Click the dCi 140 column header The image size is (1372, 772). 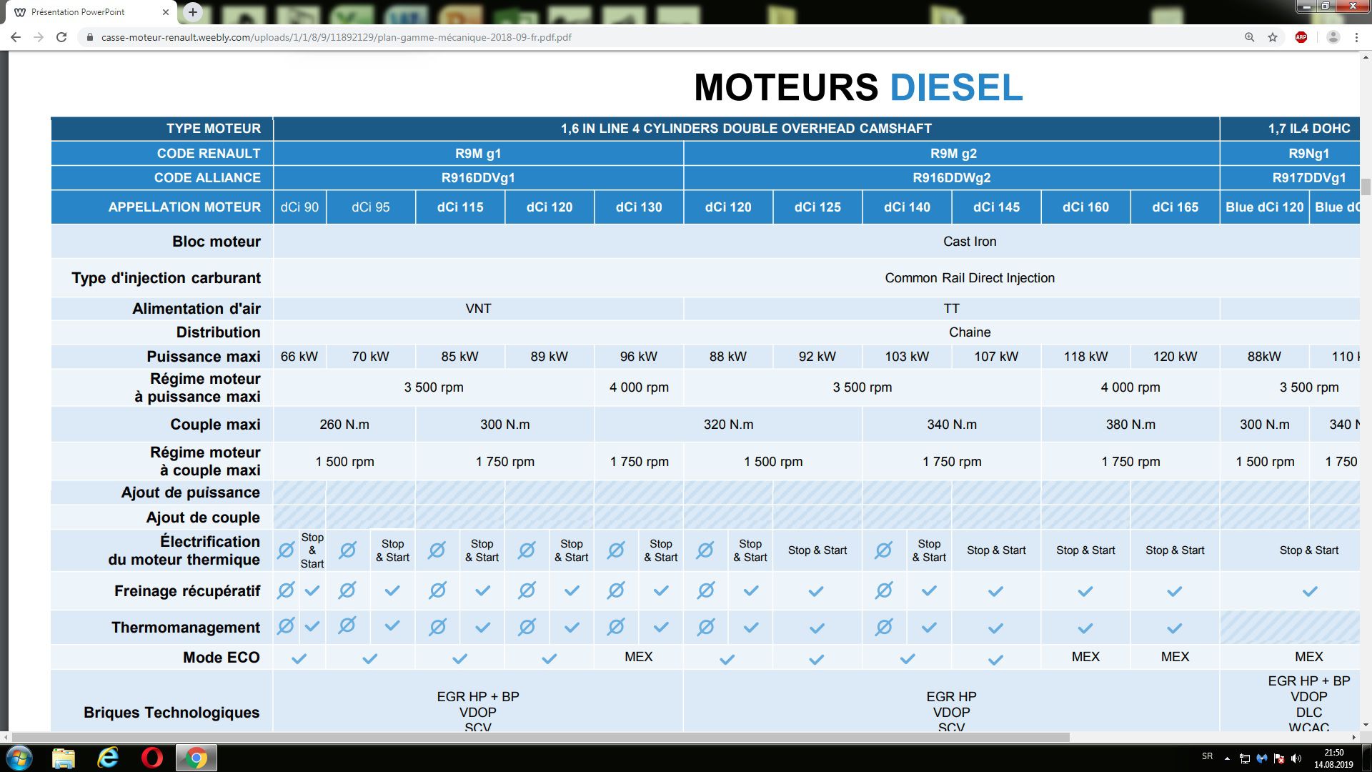pyautogui.click(x=907, y=207)
